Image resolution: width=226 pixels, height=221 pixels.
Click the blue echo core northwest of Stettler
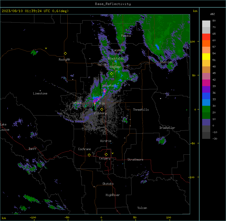157,47
